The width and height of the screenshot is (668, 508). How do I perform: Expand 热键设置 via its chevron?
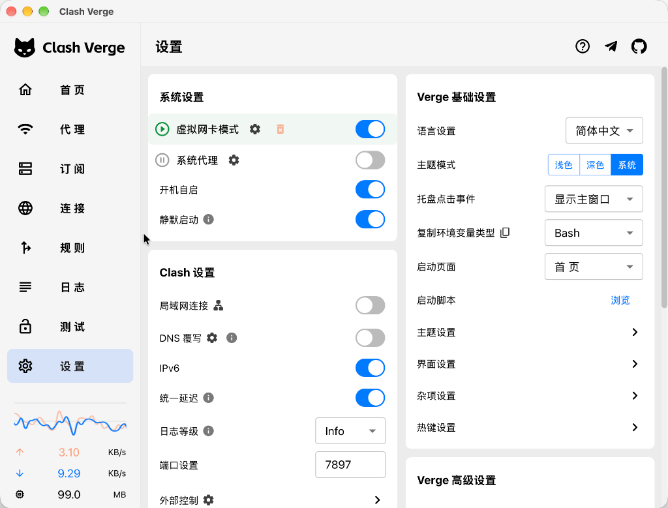coord(635,427)
